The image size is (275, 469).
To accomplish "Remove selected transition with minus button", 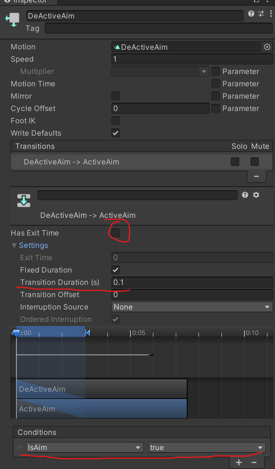I will 257,176.
